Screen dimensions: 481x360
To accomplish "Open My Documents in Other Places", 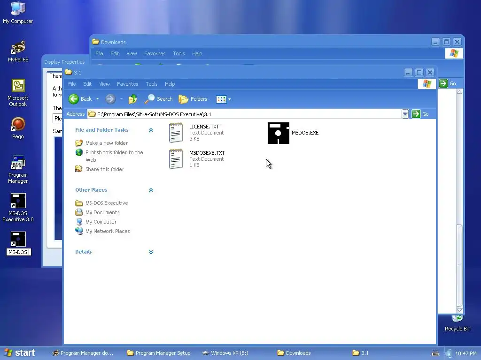I will (102, 212).
